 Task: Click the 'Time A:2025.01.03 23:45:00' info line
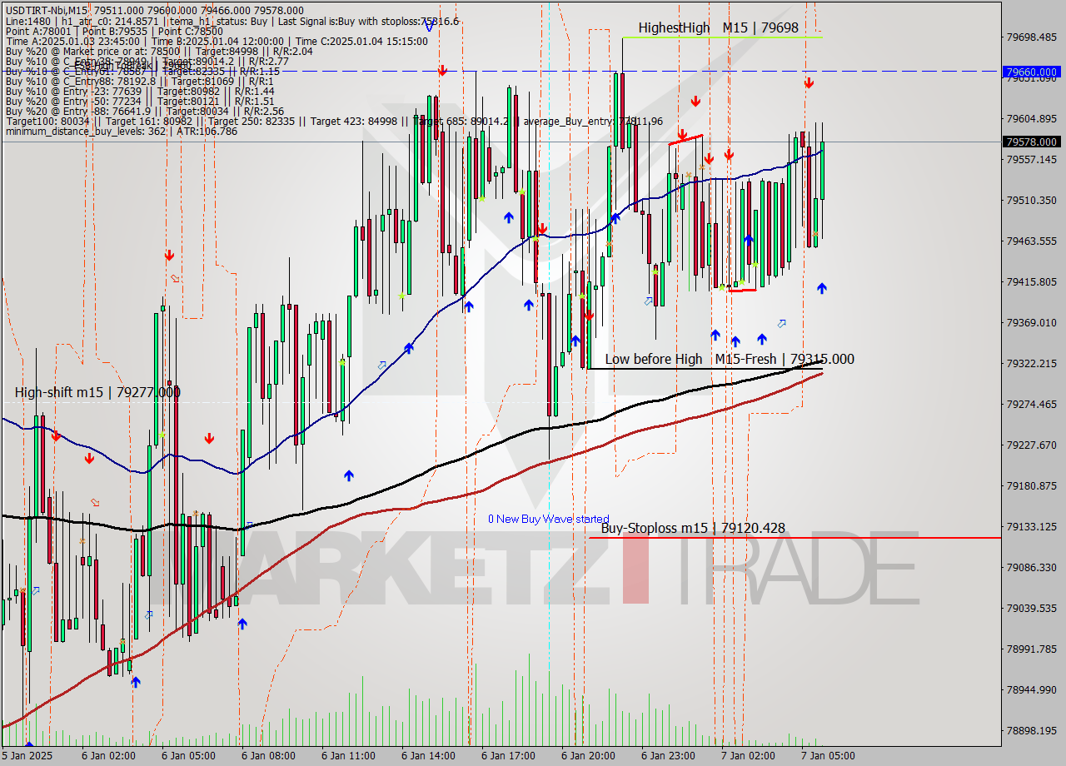(217, 41)
